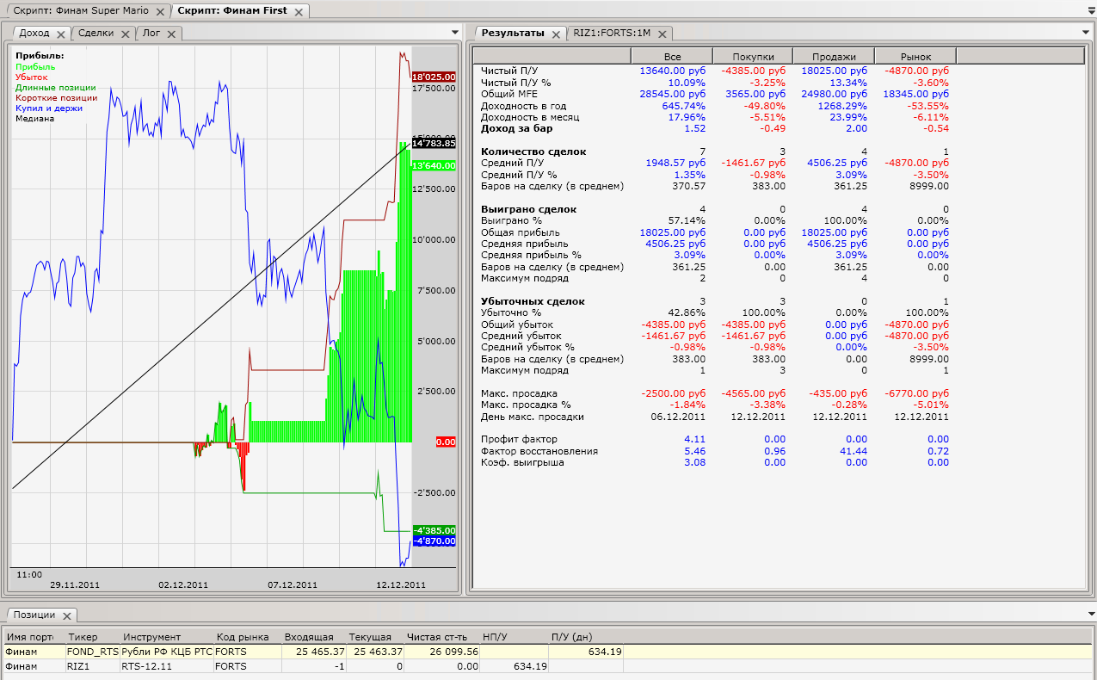Close the Позиции tab
Viewport: 1097px width, 680px height.
[x=65, y=615]
